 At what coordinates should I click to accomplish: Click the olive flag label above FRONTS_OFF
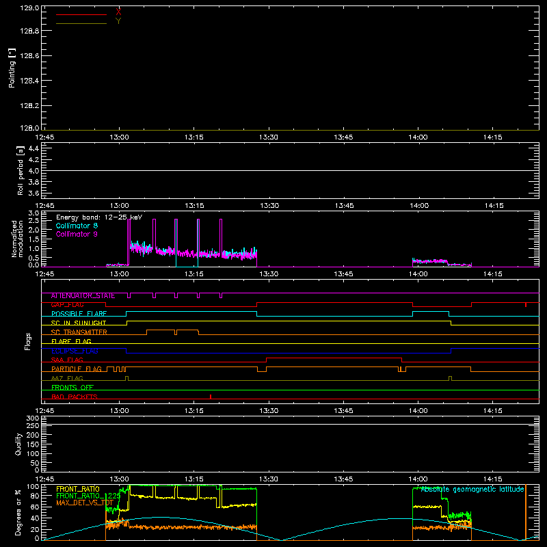67,379
